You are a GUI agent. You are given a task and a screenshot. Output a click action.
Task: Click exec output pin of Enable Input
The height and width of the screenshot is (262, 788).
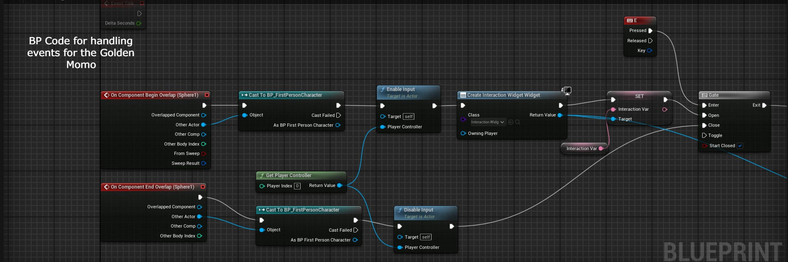[x=434, y=106]
